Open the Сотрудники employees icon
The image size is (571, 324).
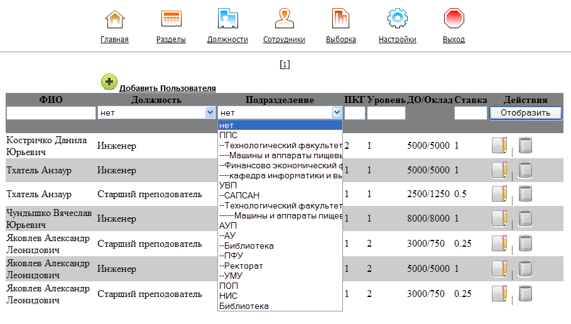(284, 19)
